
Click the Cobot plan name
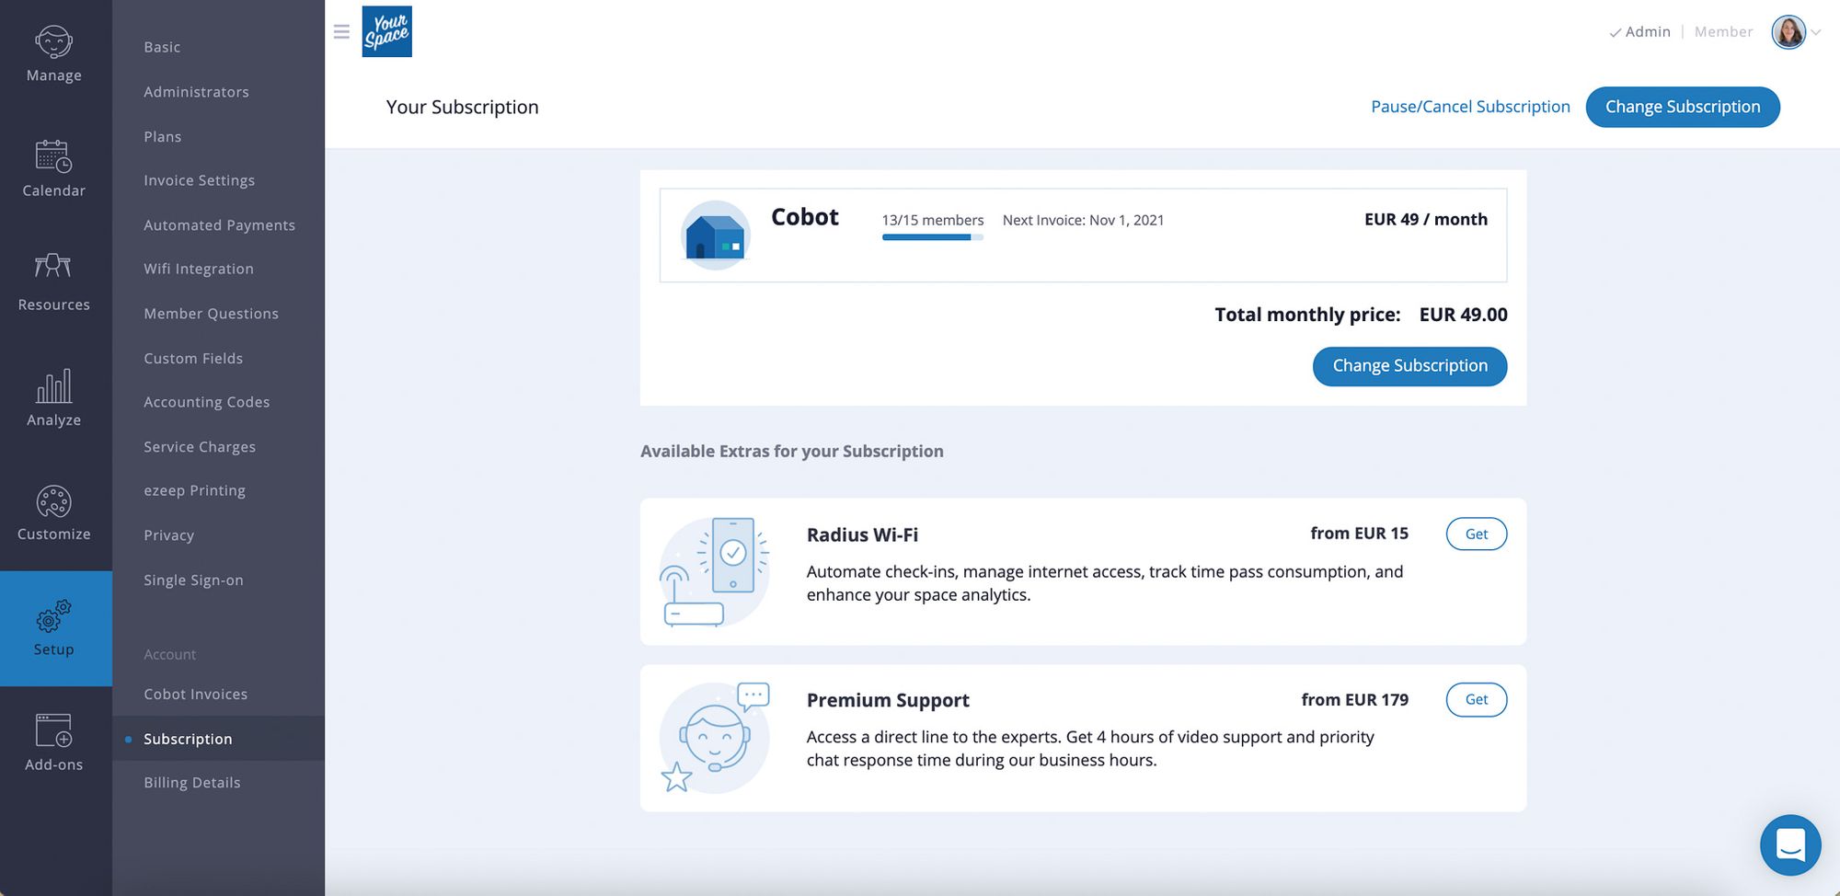coord(804,217)
